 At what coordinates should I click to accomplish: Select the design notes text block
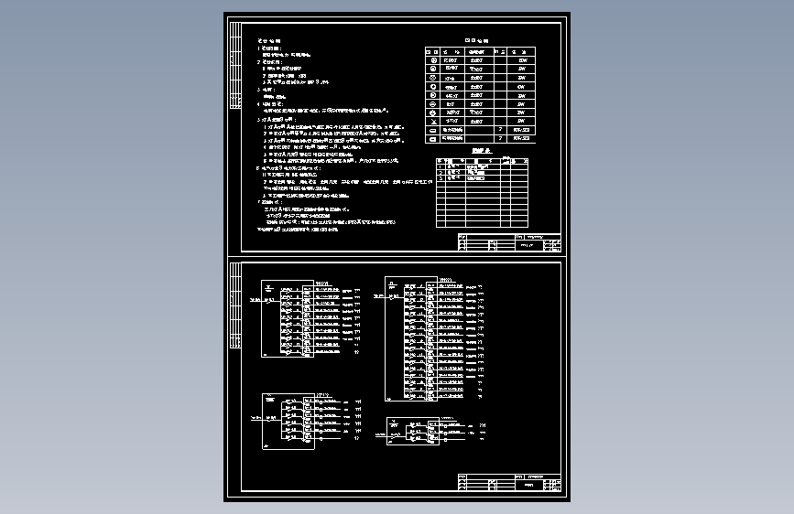tap(344, 135)
